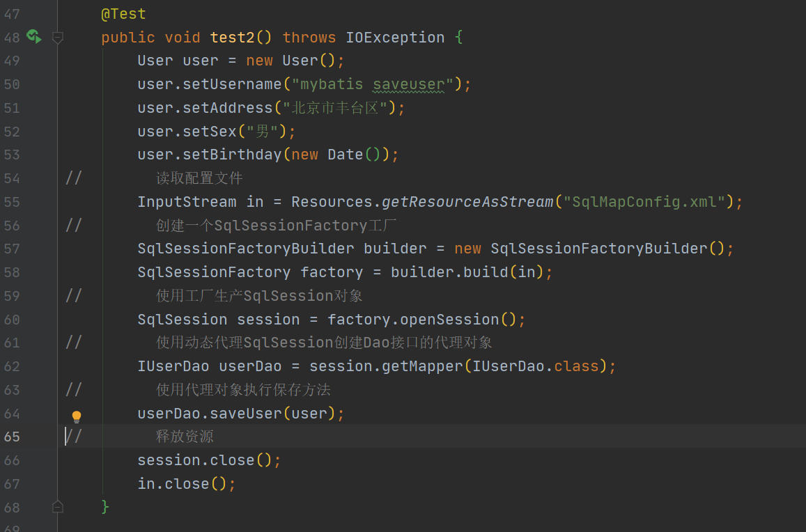
Task: Click setBirthday call on line 53
Action: click(x=232, y=155)
